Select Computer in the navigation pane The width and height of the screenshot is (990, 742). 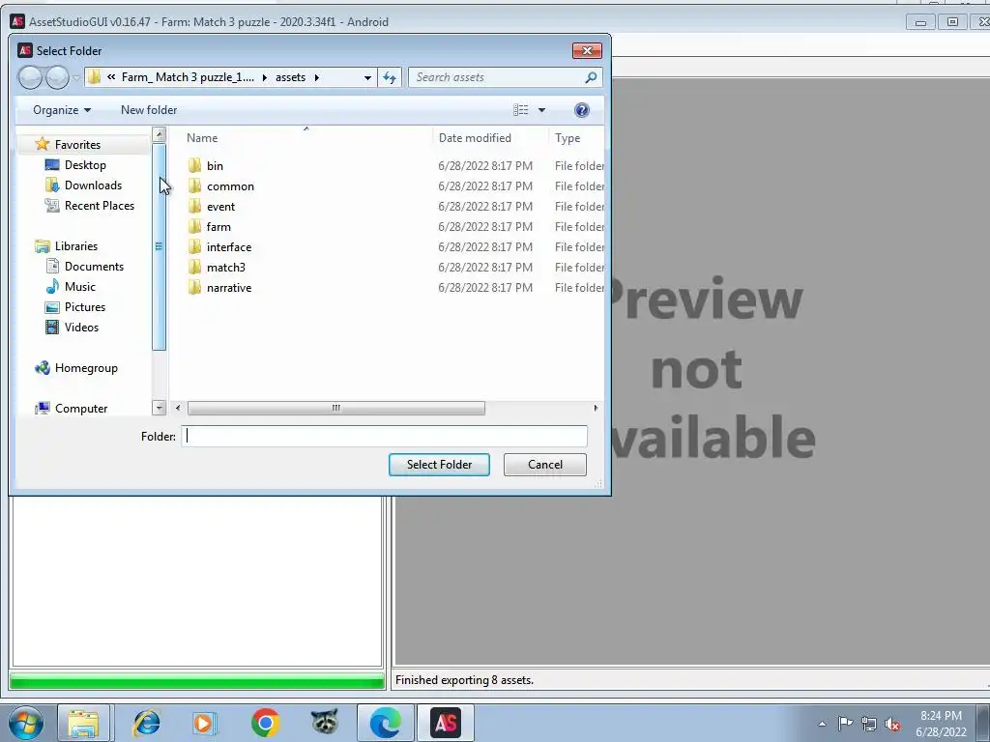click(81, 409)
